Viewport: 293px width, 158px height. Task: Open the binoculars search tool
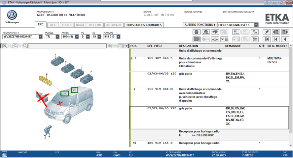[215, 32]
